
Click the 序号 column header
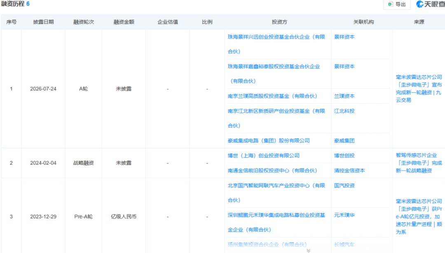pyautogui.click(x=12, y=22)
